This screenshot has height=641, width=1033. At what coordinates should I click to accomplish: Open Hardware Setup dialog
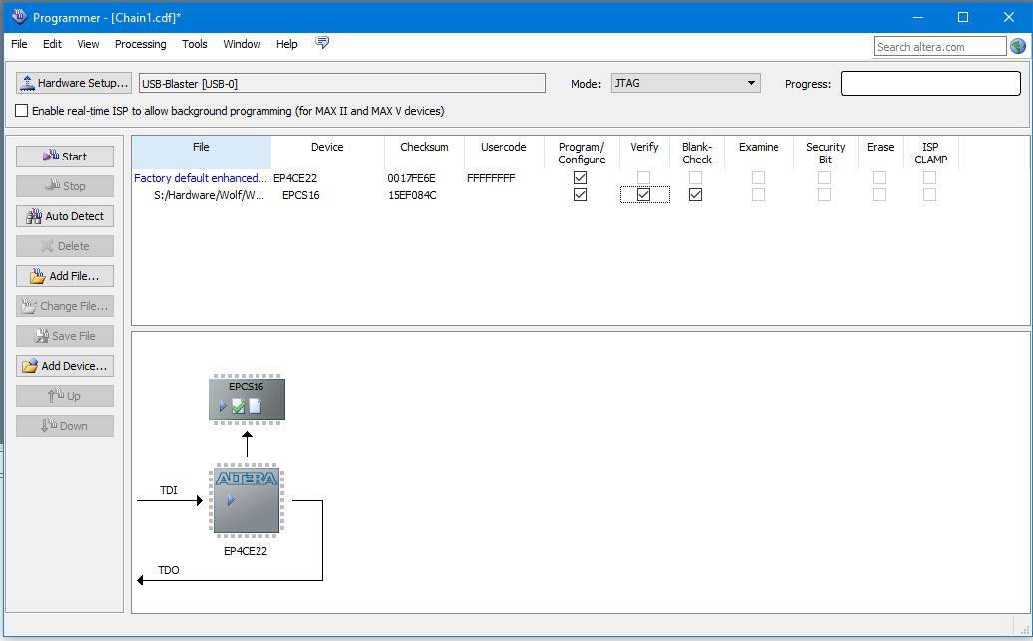pos(74,83)
